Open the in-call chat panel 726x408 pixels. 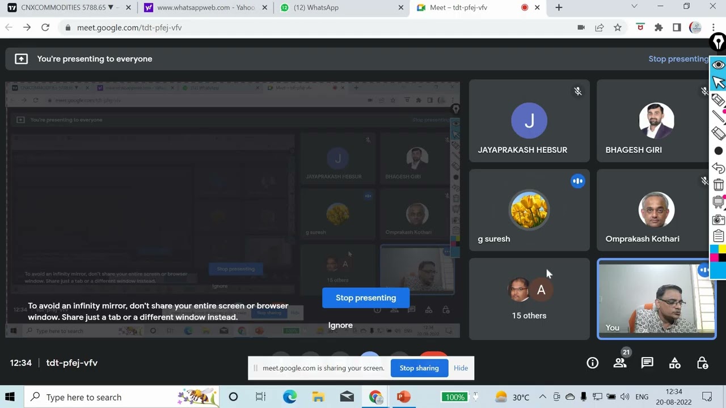point(647,363)
